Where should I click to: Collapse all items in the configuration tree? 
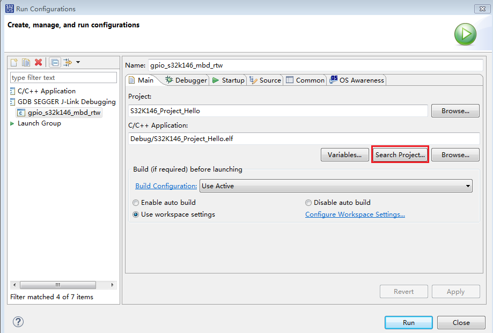(x=55, y=62)
